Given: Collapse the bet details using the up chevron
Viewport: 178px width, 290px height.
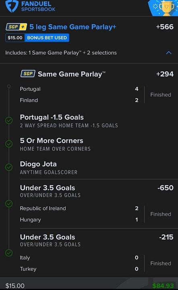Looking at the screenshot, I should (x=169, y=53).
